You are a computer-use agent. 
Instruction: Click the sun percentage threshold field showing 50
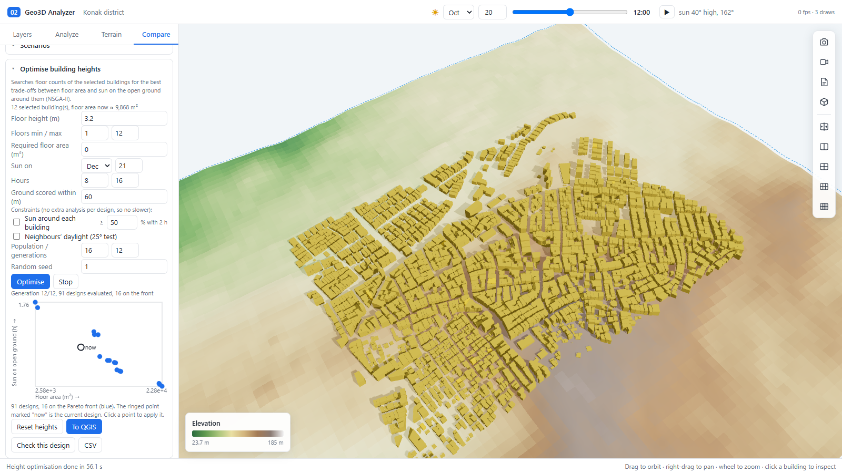click(x=122, y=222)
